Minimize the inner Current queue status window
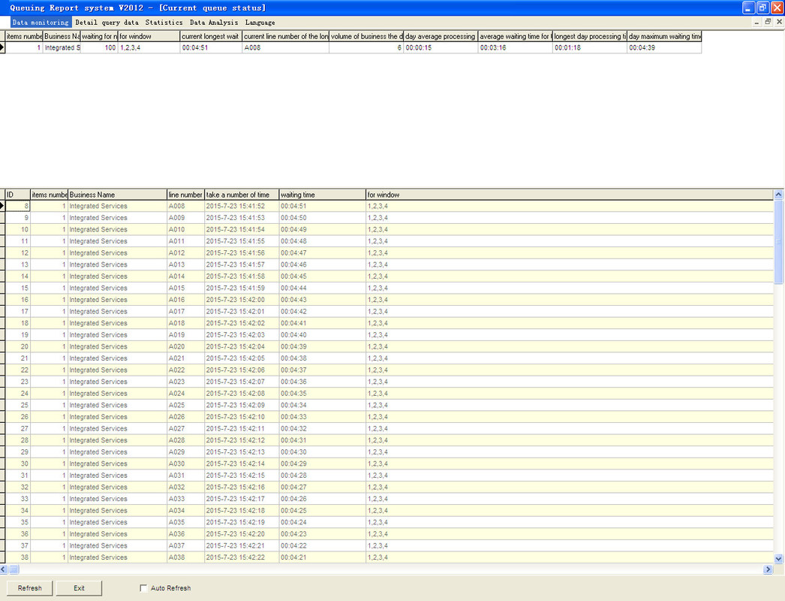The image size is (785, 601). point(756,23)
